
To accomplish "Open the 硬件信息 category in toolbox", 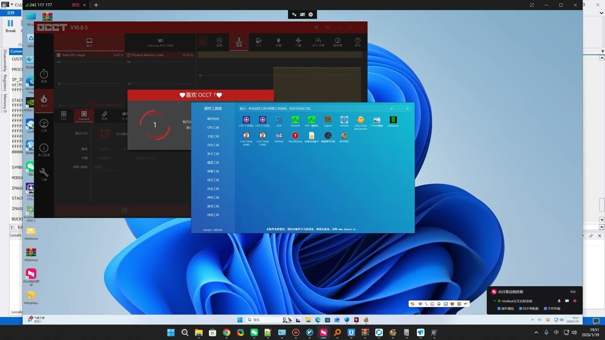I will [213, 119].
